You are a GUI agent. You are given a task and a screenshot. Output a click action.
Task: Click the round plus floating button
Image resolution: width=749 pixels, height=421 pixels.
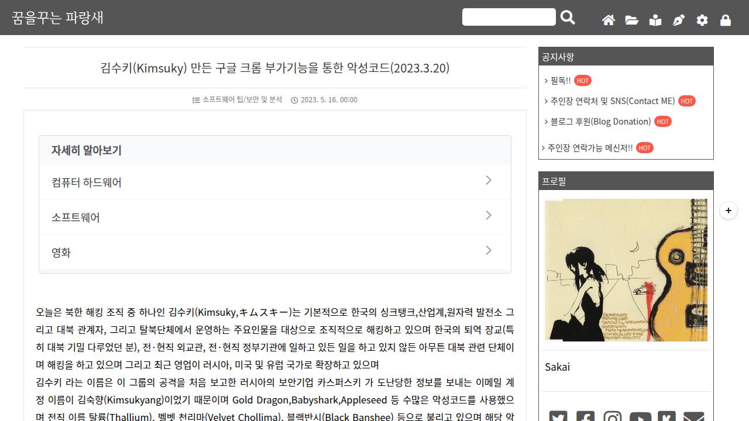tap(729, 210)
